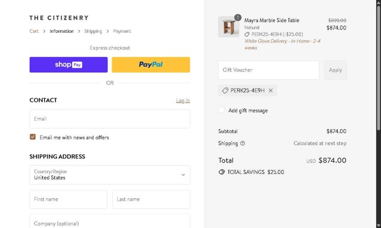Focus the Last name field
The image size is (381, 228).
pos(151,199)
